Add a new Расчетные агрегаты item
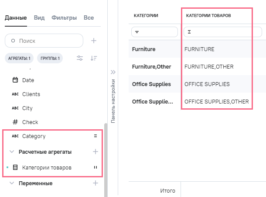 95,152
